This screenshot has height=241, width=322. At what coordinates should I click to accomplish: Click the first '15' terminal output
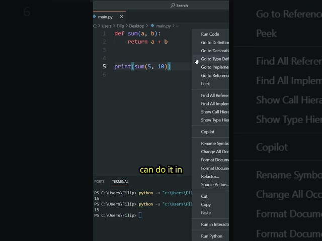click(97, 198)
